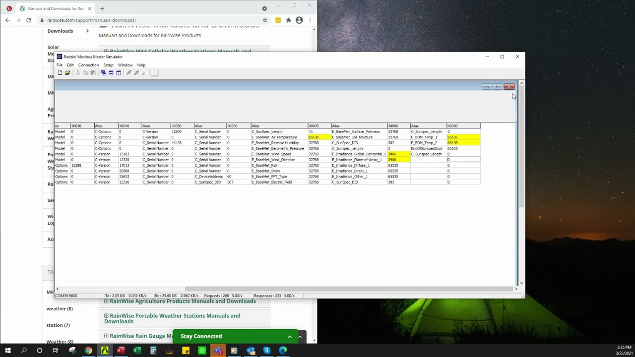Click the Copy toolbar icon
The image size is (635, 357).
point(85,73)
